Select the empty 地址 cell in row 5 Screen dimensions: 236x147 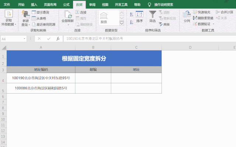tap(136, 88)
